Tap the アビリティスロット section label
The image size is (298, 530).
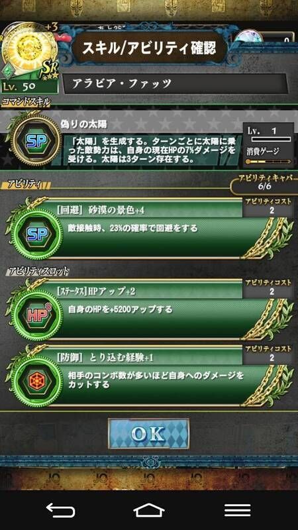(39, 271)
